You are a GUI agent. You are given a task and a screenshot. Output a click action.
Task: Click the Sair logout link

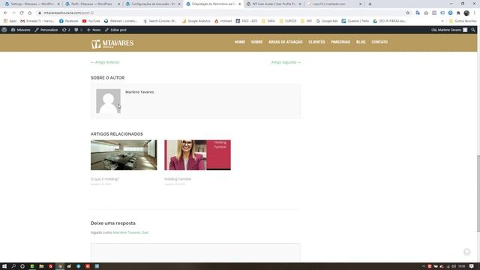tap(145, 232)
